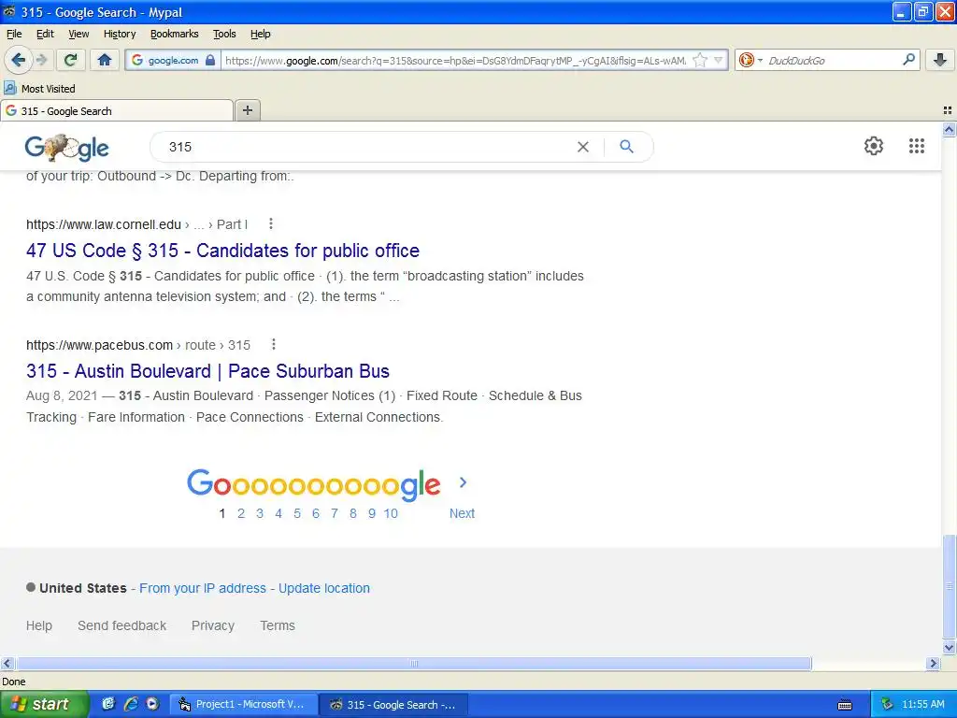This screenshot has height=718, width=957.
Task: Go to results page 2
Action: (241, 513)
